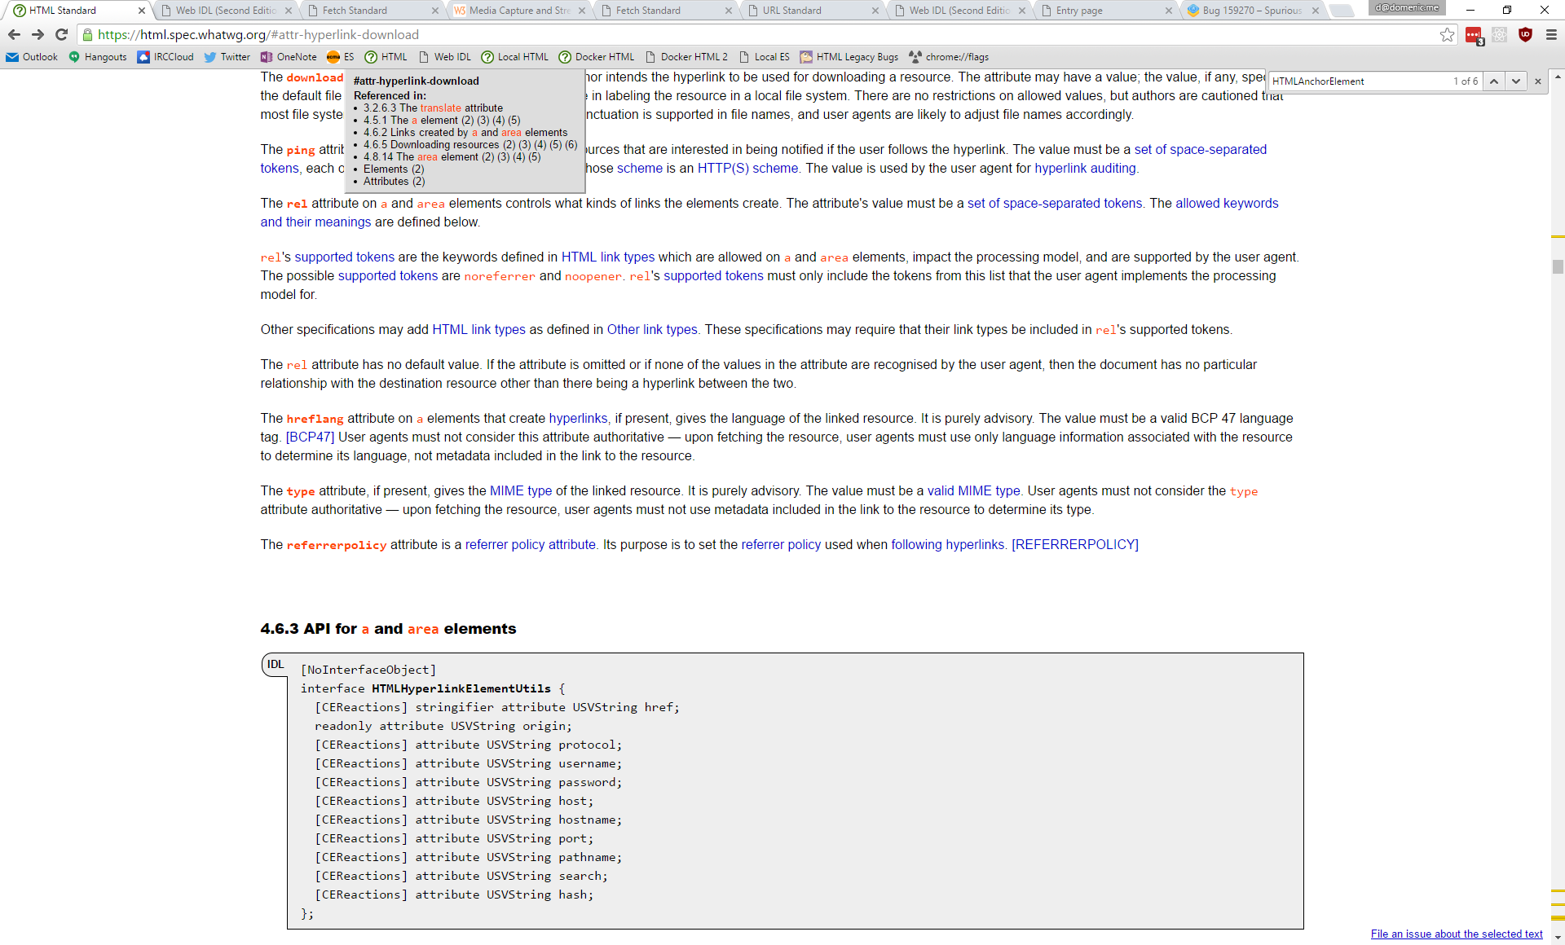Open the uBlock Origin extension

1525,35
